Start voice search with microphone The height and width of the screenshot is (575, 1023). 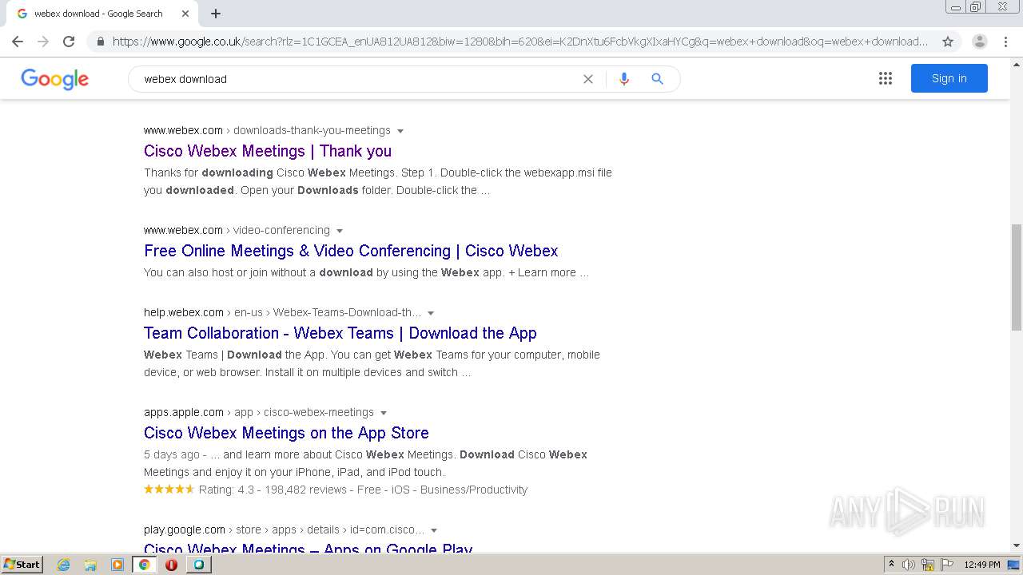624,79
